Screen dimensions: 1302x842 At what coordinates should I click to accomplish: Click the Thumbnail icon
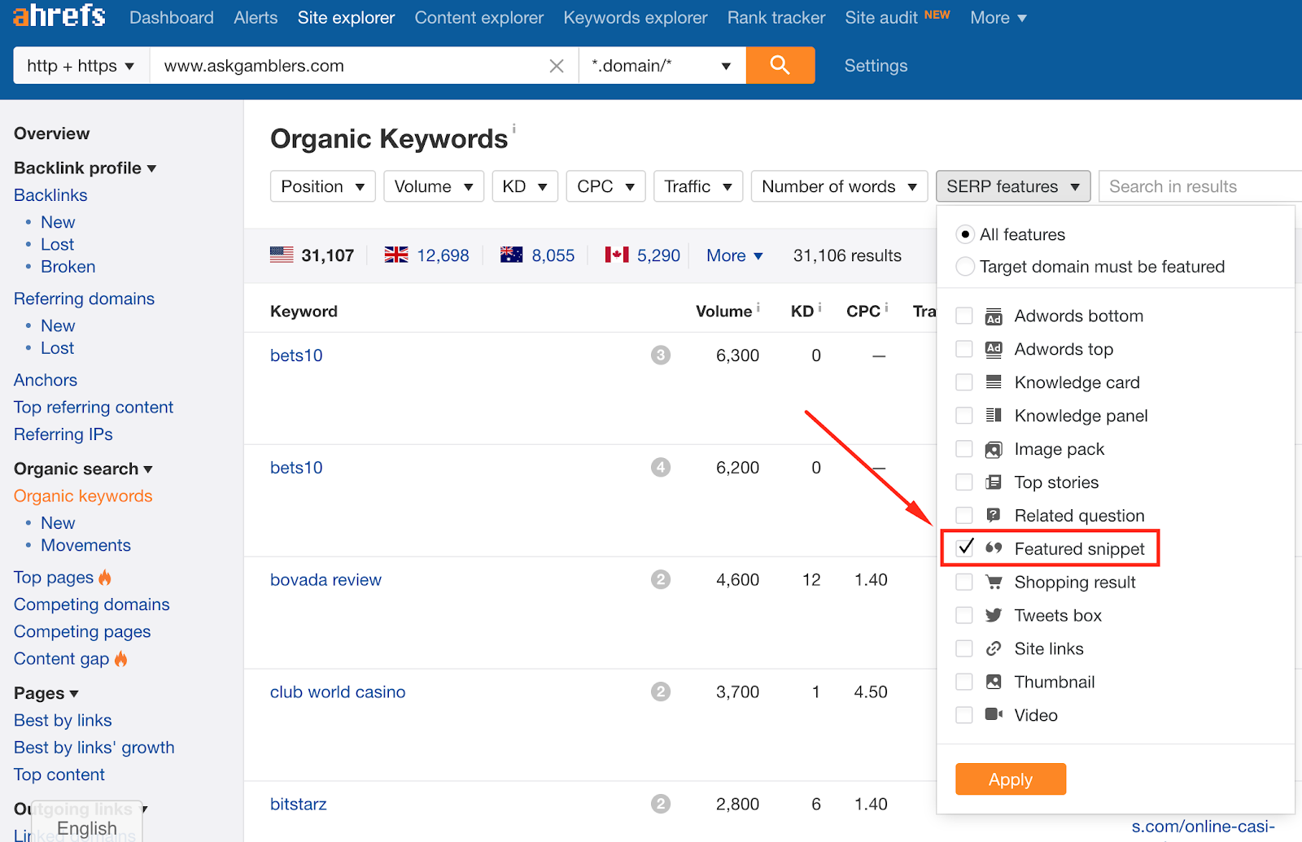pos(994,682)
